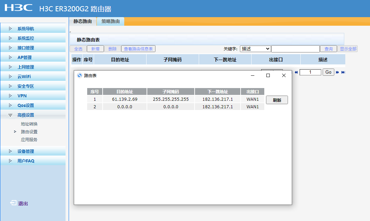Expand the VPN menu arrow

tap(10, 96)
